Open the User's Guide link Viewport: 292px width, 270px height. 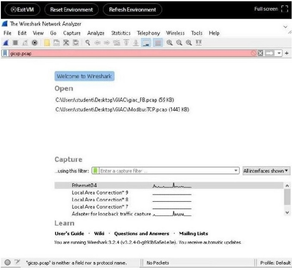(69, 234)
